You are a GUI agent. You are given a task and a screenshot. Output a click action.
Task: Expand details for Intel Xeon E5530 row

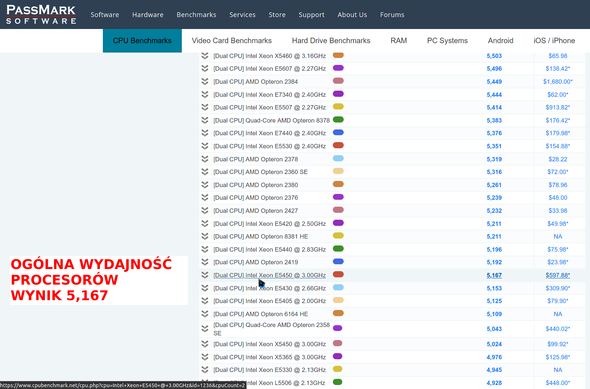(205, 146)
